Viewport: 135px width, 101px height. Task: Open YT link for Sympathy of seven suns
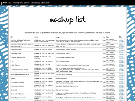[120, 97]
